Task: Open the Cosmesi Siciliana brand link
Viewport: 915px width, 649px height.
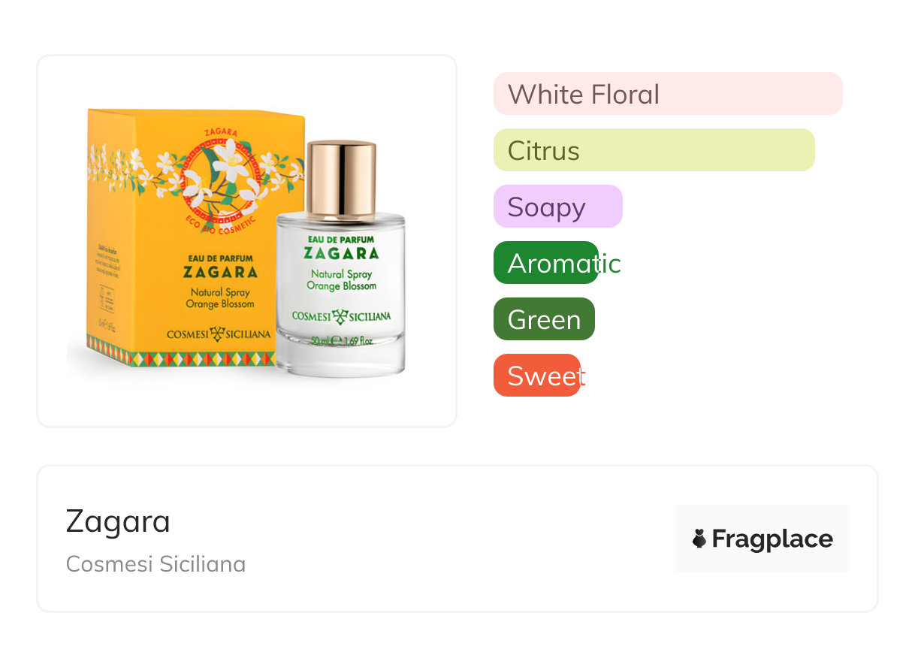Action: 156,563
